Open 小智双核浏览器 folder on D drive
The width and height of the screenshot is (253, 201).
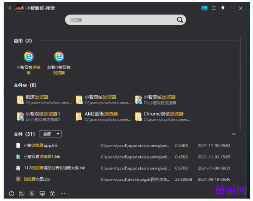click(156, 100)
